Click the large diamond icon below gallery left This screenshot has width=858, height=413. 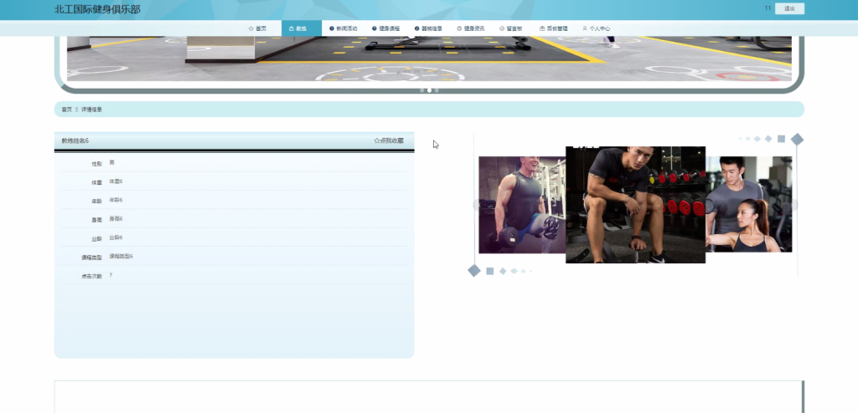[x=474, y=270]
